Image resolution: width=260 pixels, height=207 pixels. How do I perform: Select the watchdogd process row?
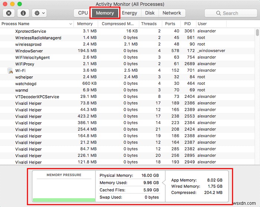[127, 84]
